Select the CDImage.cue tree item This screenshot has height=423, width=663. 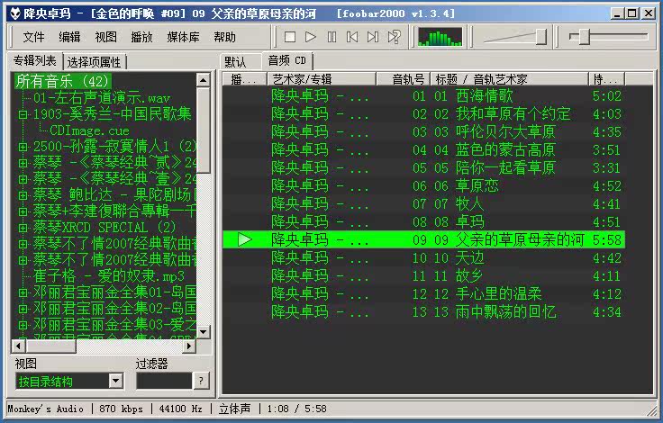click(x=89, y=130)
